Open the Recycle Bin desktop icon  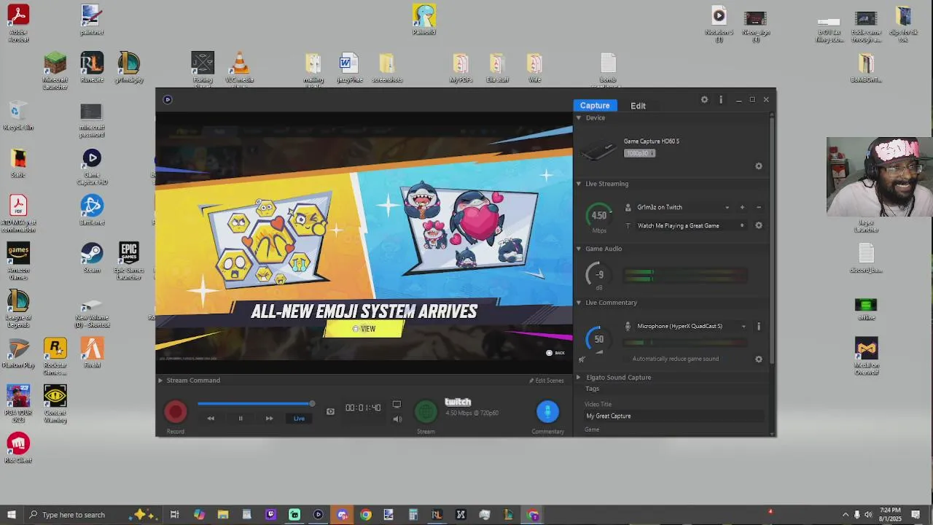pos(18,117)
